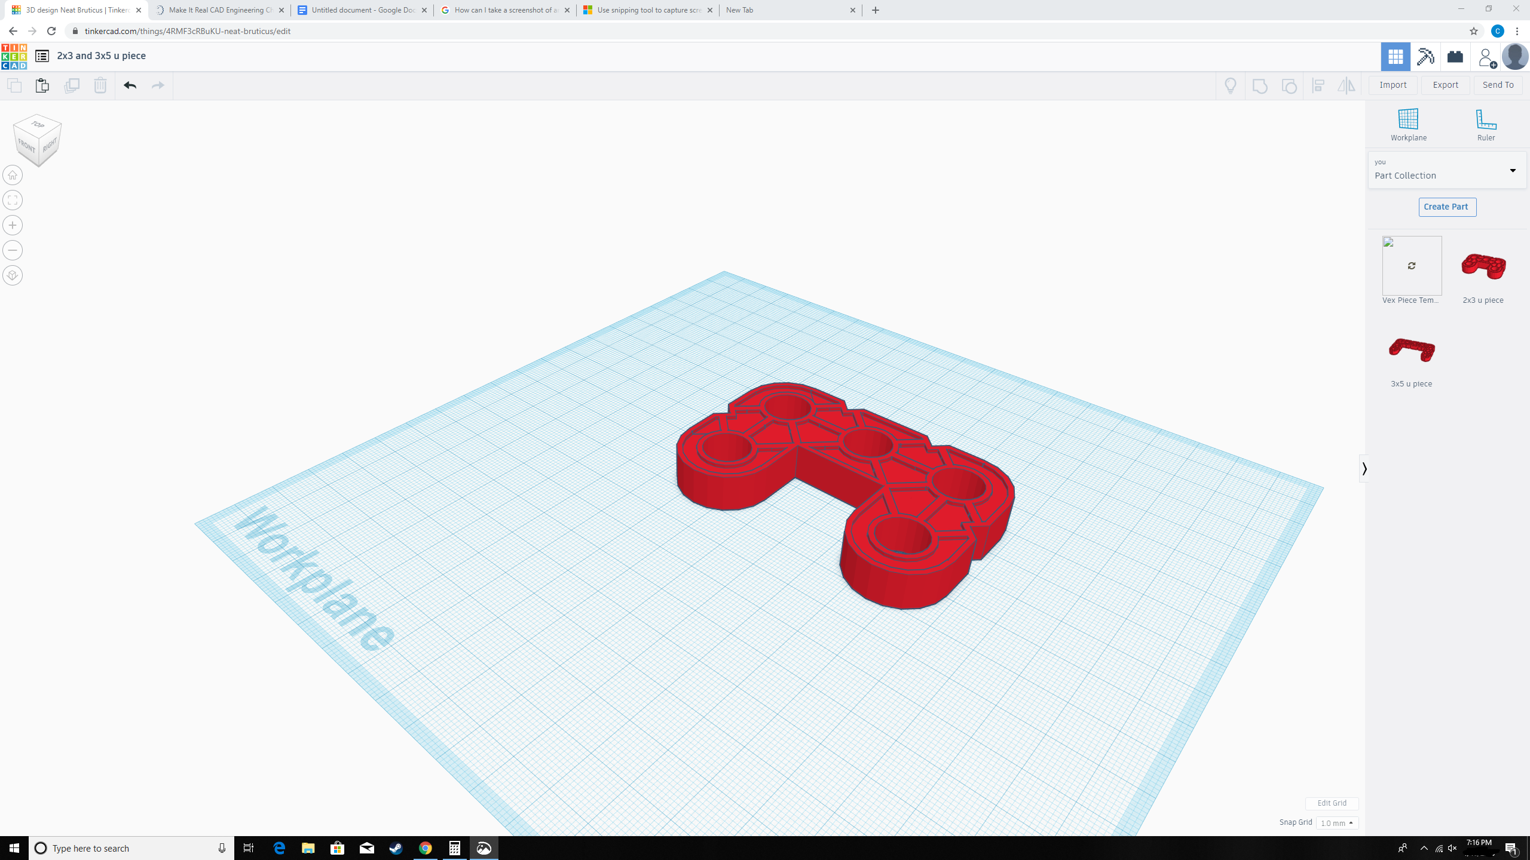Image resolution: width=1530 pixels, height=860 pixels.
Task: Open Chrome three-dot menu
Action: [x=1517, y=31]
